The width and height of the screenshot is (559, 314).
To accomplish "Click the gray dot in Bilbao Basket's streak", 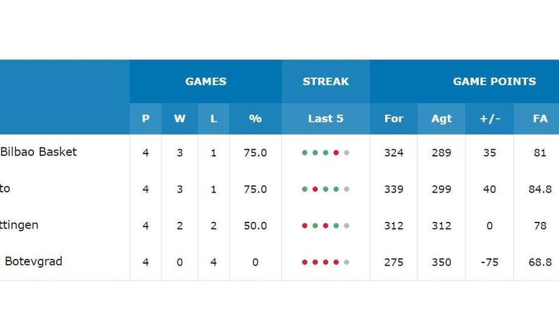I will point(346,153).
